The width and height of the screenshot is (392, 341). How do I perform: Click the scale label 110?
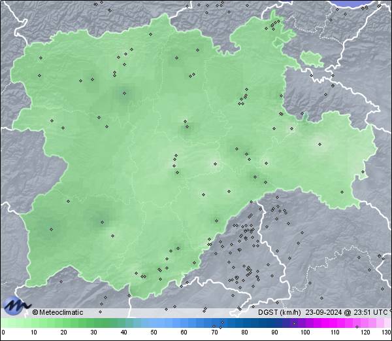pos(335,332)
